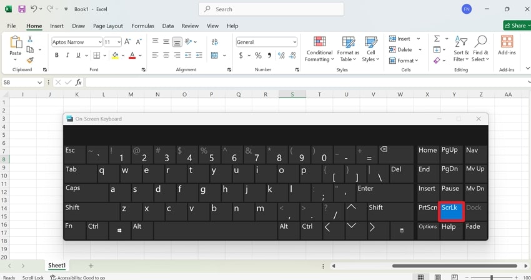
Task: Click the Enter key on the On-Screen Keyboard
Action: pyautogui.click(x=385, y=192)
